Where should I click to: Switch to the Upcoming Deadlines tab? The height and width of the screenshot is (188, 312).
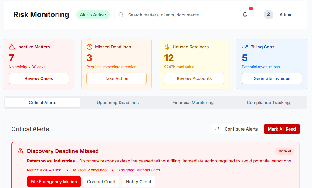tap(118, 103)
